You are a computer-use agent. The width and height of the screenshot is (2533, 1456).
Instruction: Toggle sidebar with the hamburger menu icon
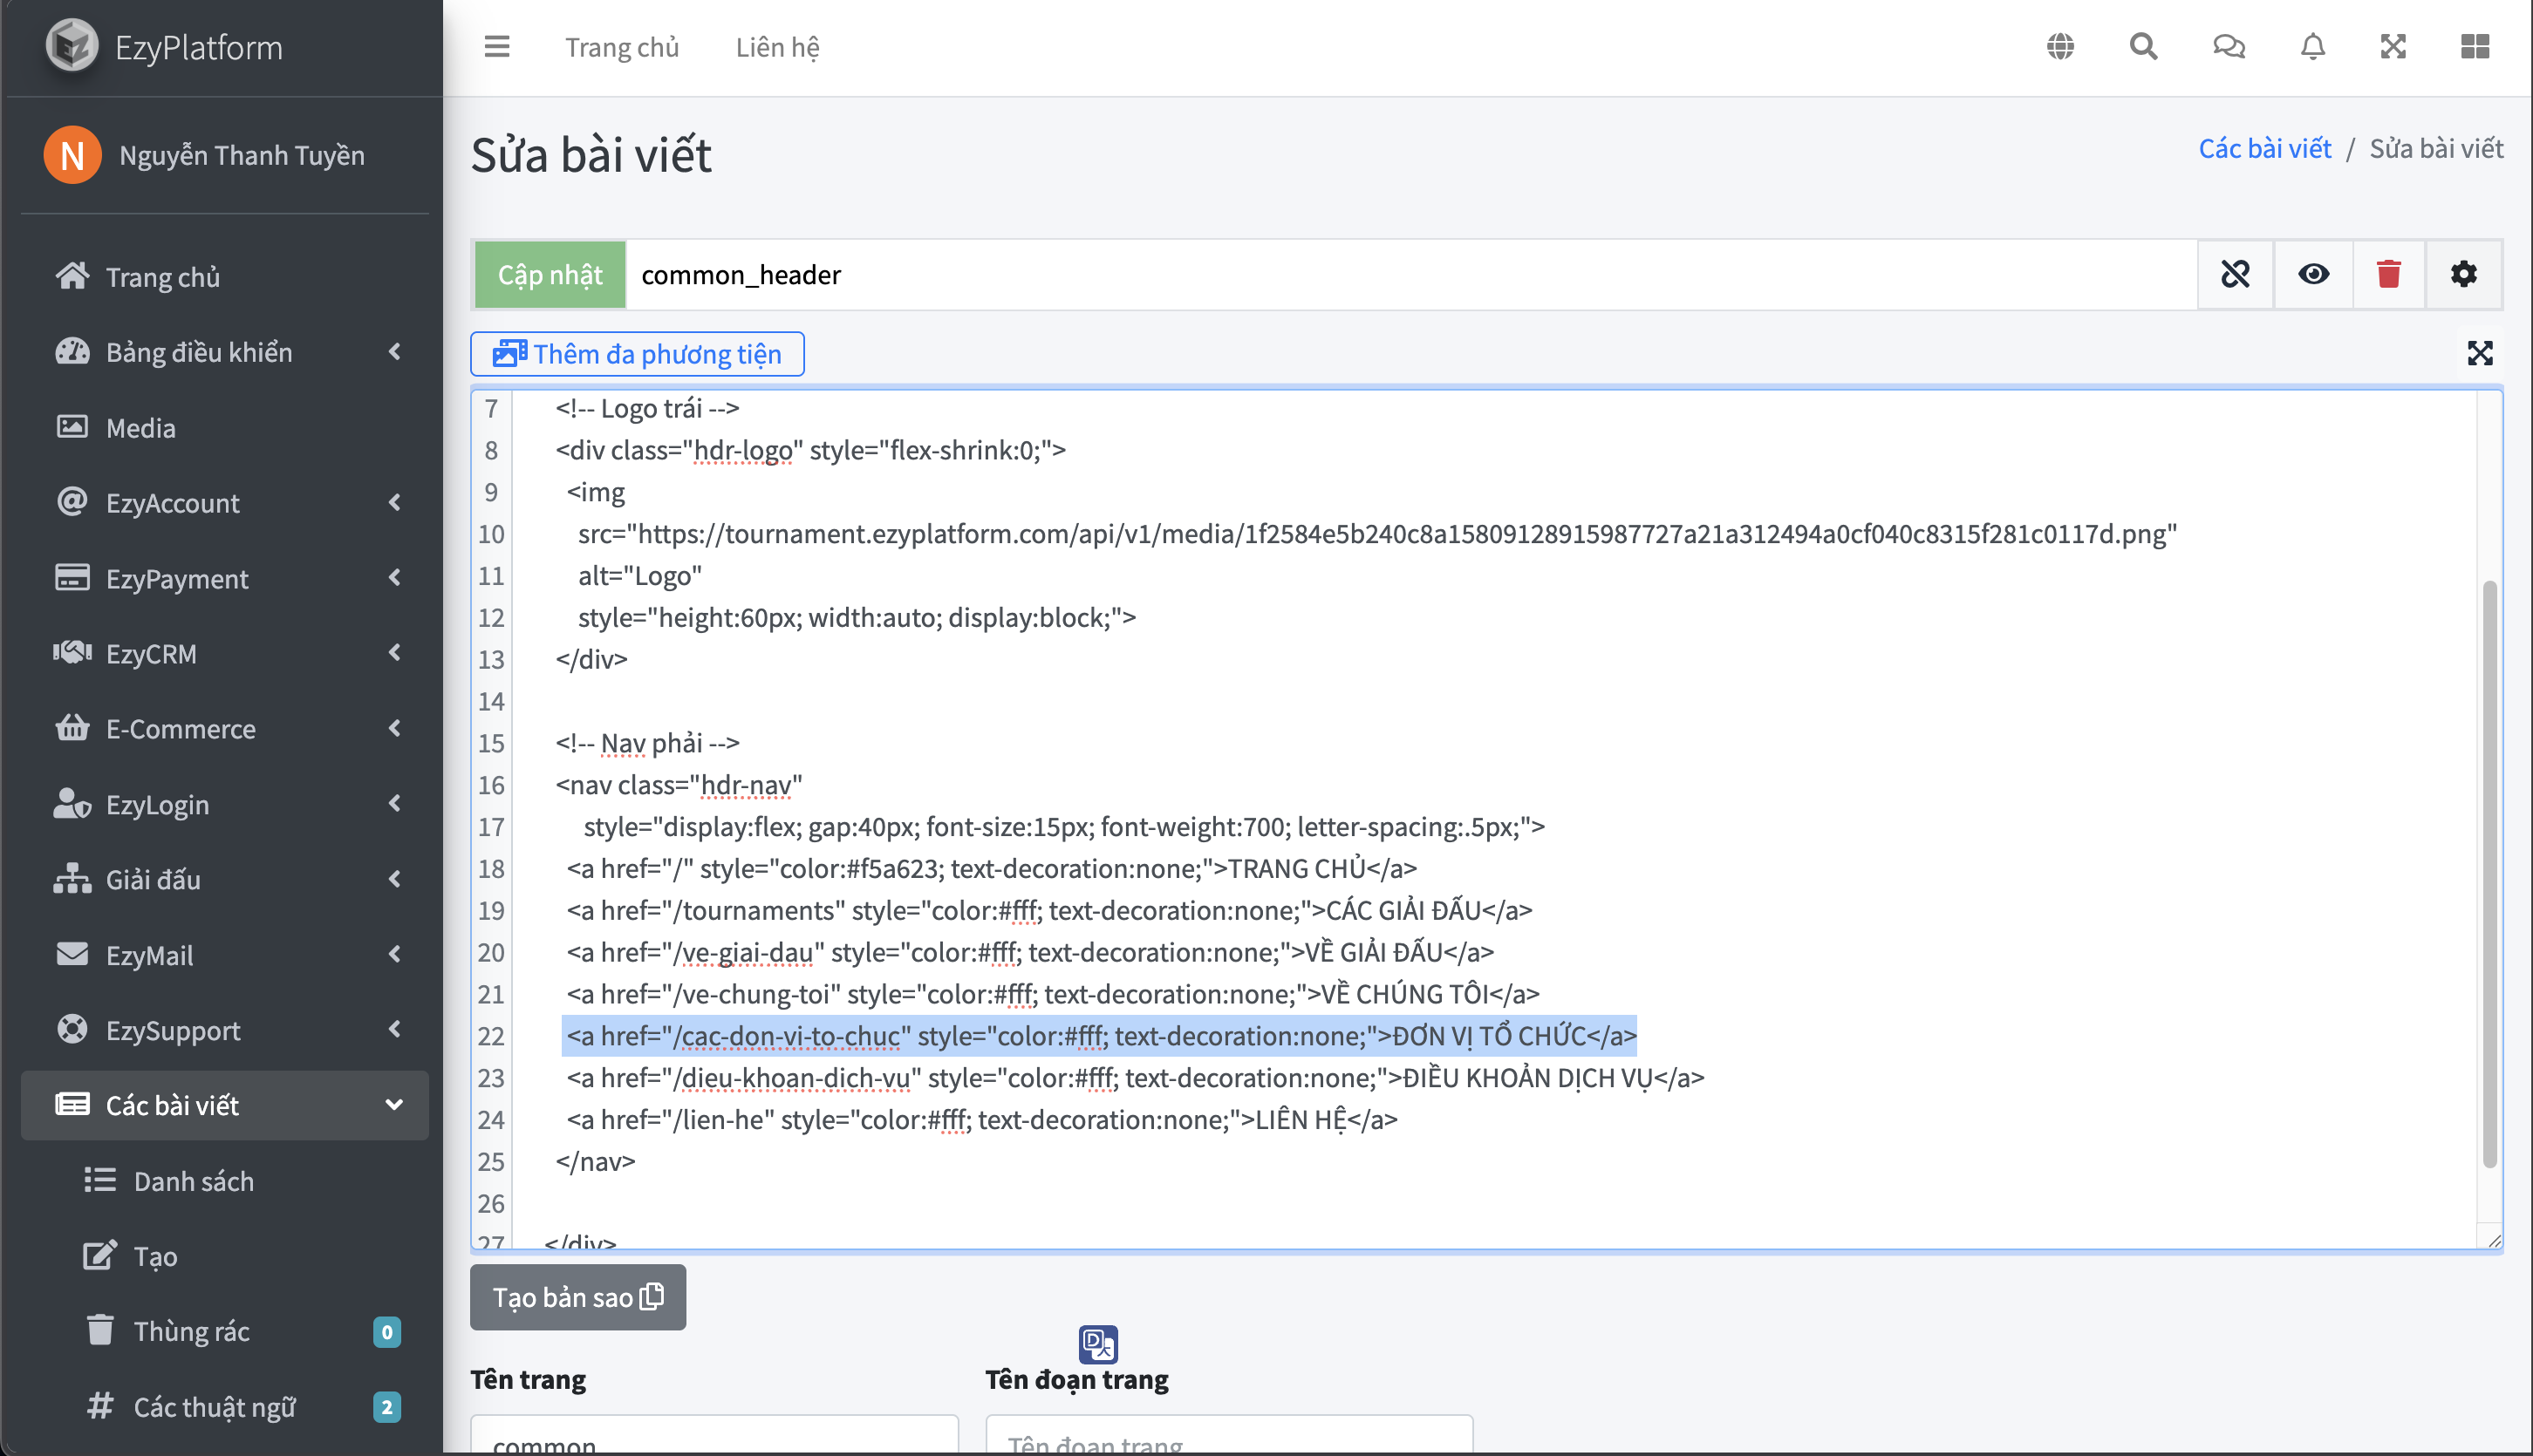point(497,47)
